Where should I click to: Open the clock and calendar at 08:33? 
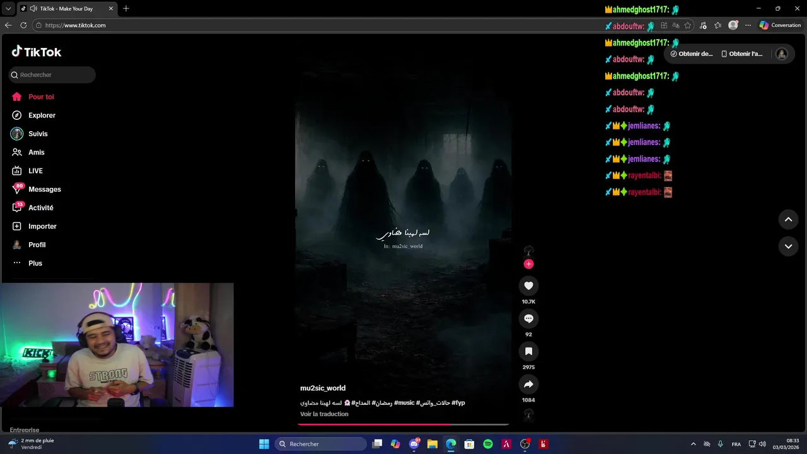[x=786, y=444]
